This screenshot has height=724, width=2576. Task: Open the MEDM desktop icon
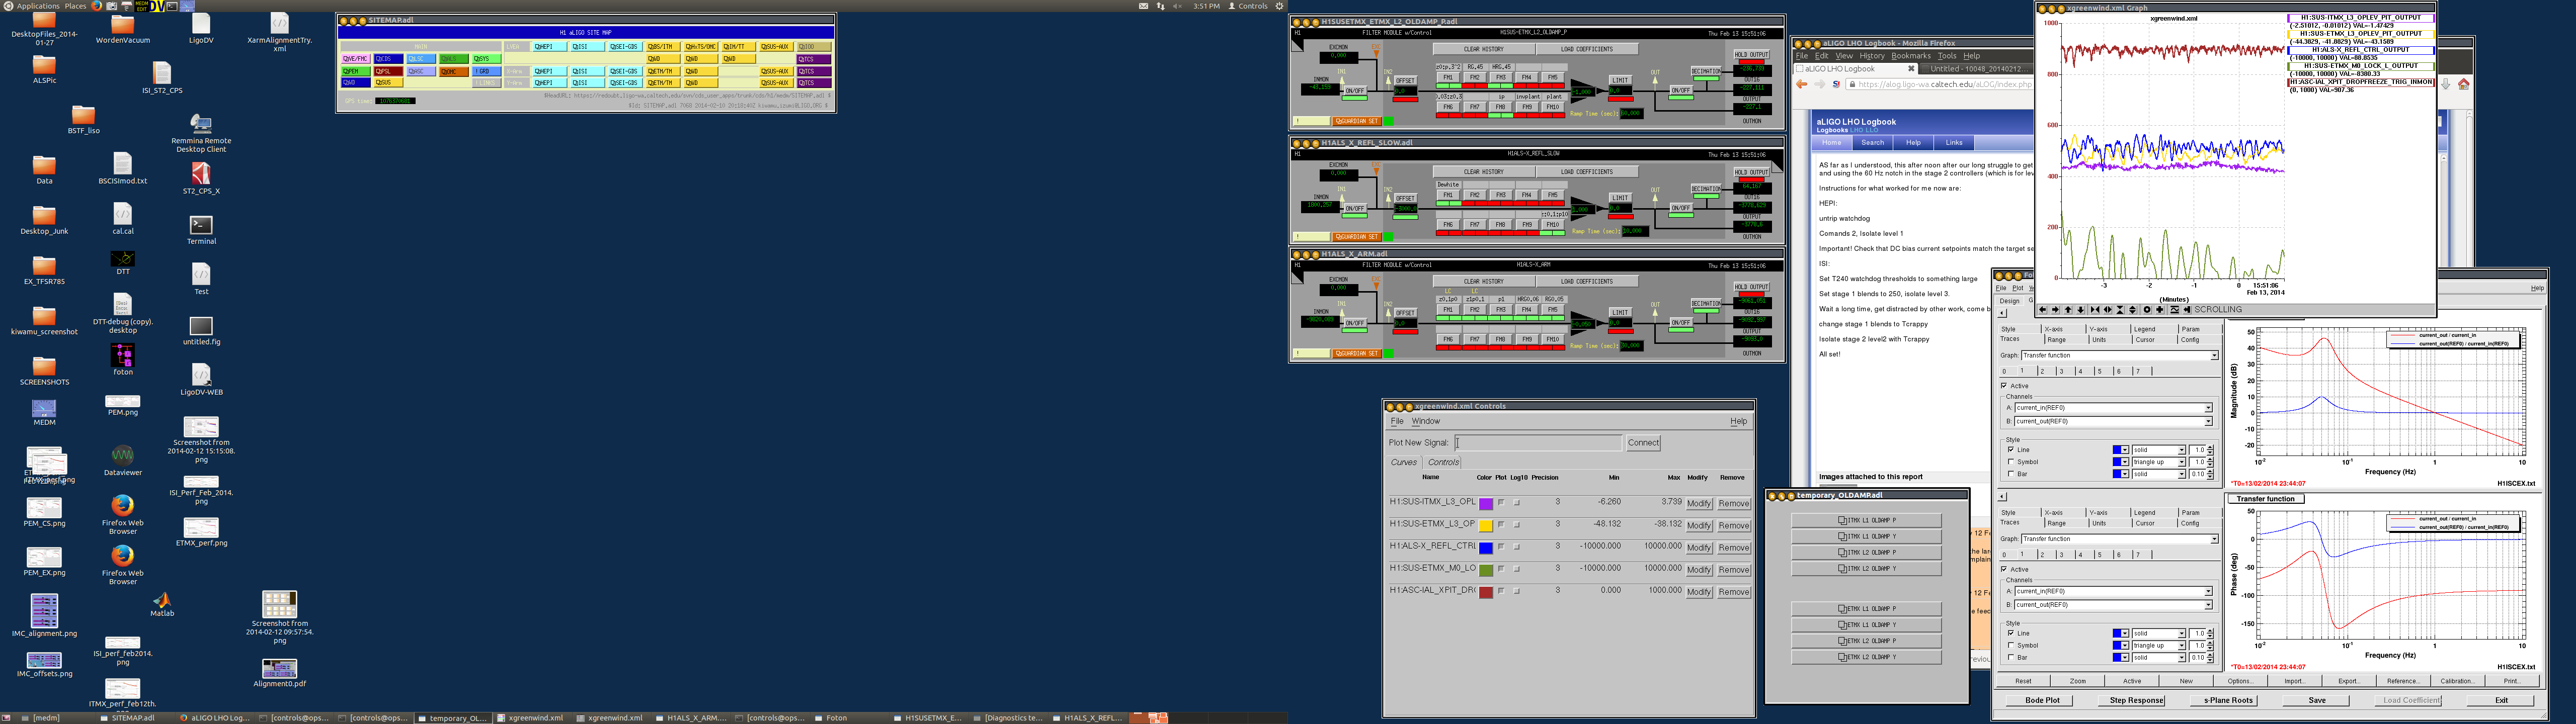pos(44,412)
